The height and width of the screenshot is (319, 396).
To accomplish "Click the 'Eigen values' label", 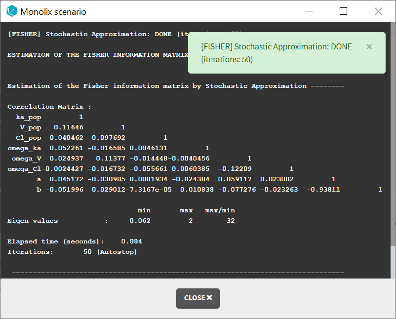I will [x=33, y=221].
